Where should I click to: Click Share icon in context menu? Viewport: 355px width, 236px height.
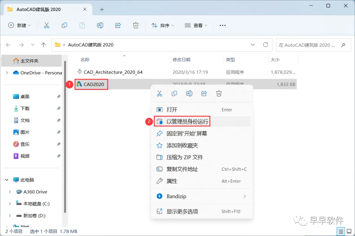pos(204,93)
